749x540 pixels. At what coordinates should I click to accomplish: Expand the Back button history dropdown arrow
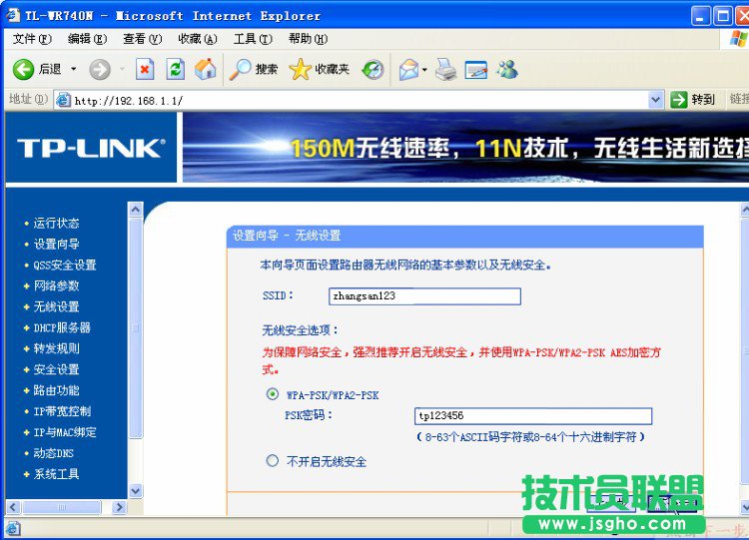click(73, 69)
